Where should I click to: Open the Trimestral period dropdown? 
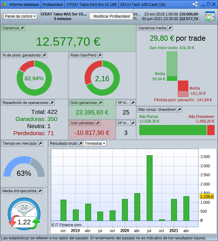[x=95, y=143]
